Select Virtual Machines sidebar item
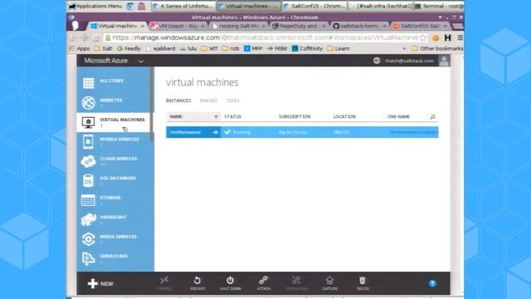This screenshot has width=531, height=299. (x=114, y=122)
